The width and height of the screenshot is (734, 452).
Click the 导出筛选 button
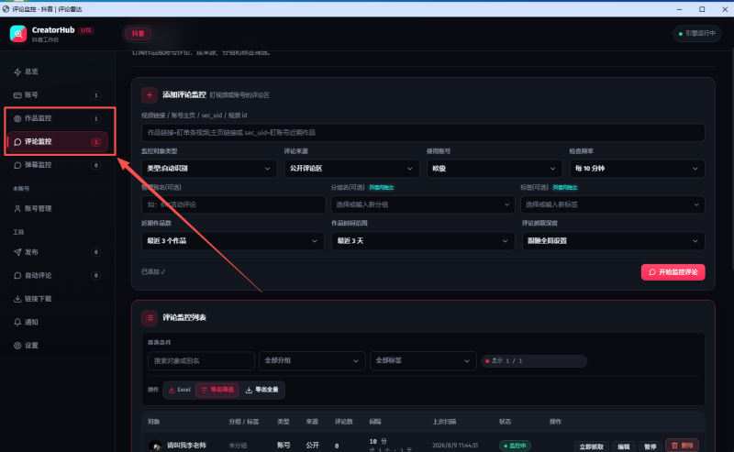pos(217,390)
